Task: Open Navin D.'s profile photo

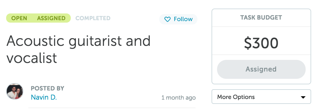Action: click(15, 91)
